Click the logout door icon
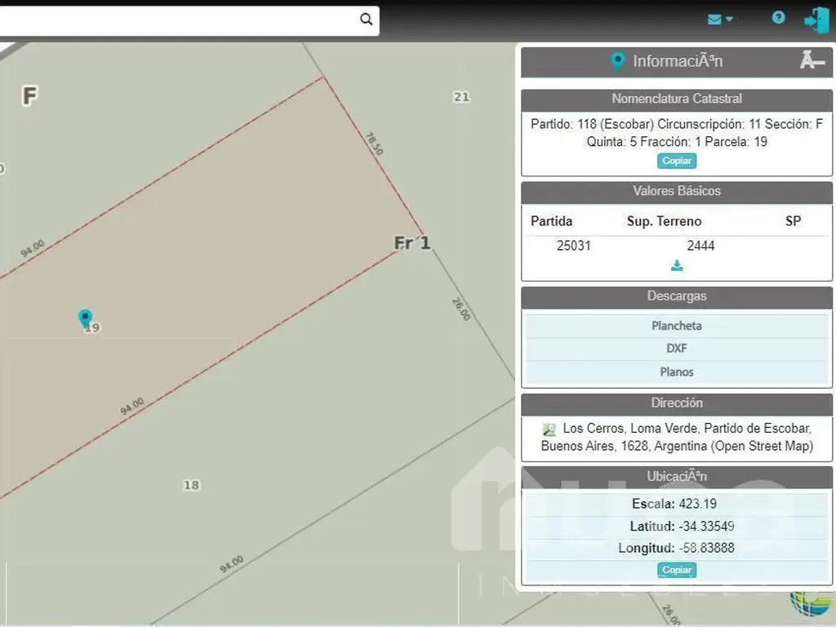This screenshot has width=836, height=627. pos(816,20)
